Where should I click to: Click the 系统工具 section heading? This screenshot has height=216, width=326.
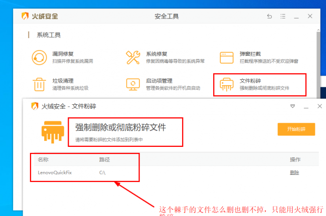(x=49, y=35)
